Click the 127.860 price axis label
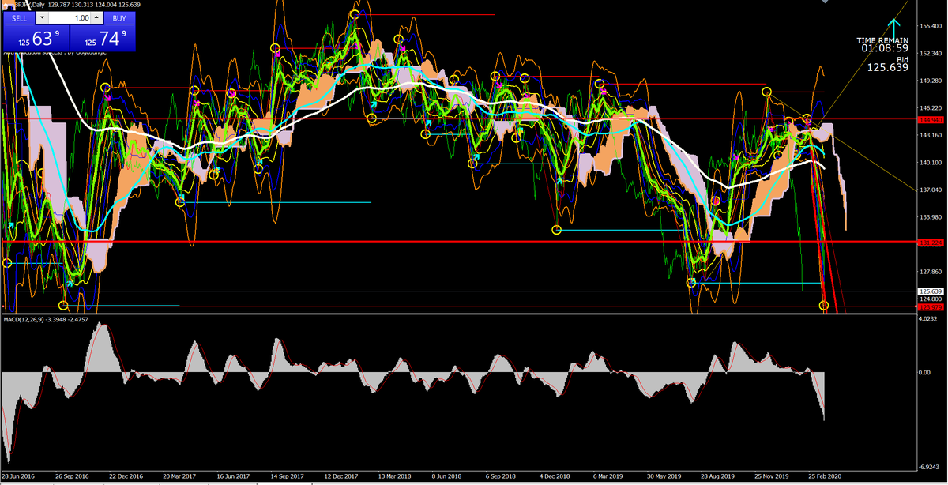Viewport: 948px width, 485px height. (932, 272)
